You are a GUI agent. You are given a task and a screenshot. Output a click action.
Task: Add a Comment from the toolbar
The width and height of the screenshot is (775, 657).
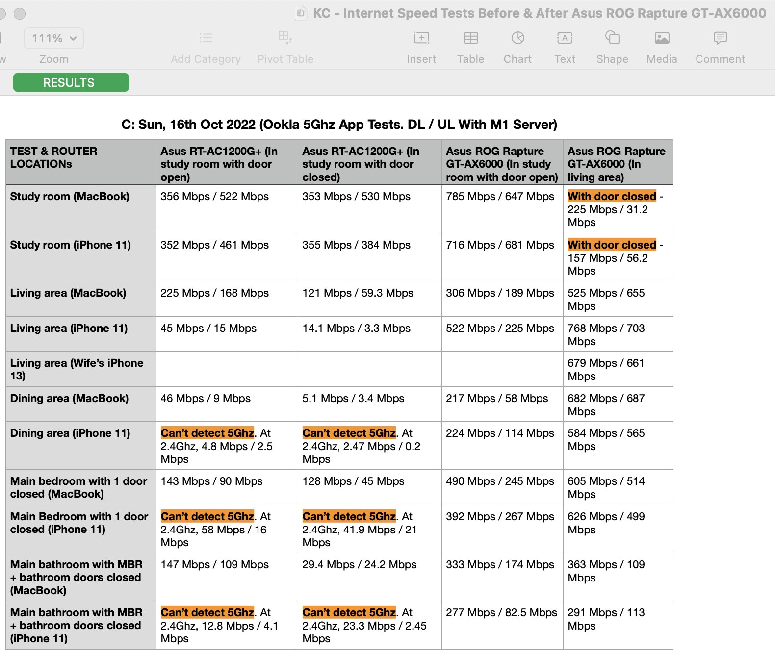[x=721, y=38]
